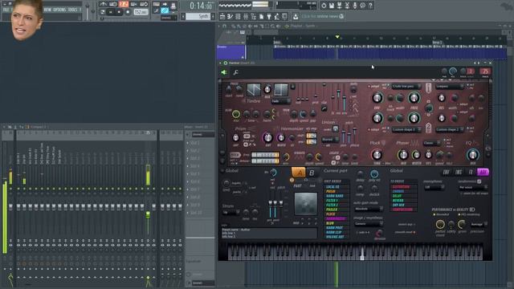Click the XY modulation pad in Harmor
This screenshot has height=289, width=514.
coord(305,203)
